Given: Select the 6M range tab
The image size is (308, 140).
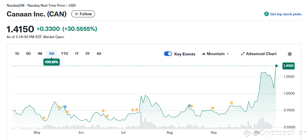Looking at the screenshot, I should [x=52, y=54].
